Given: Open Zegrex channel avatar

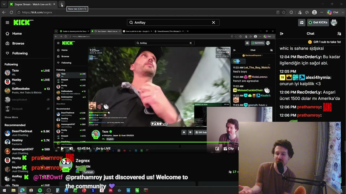Looking at the screenshot, I should point(66,164).
